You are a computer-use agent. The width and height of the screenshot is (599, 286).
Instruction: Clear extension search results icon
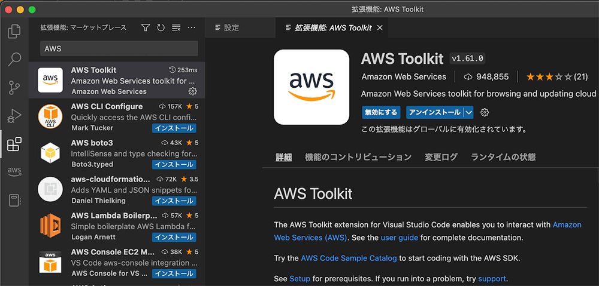(176, 27)
